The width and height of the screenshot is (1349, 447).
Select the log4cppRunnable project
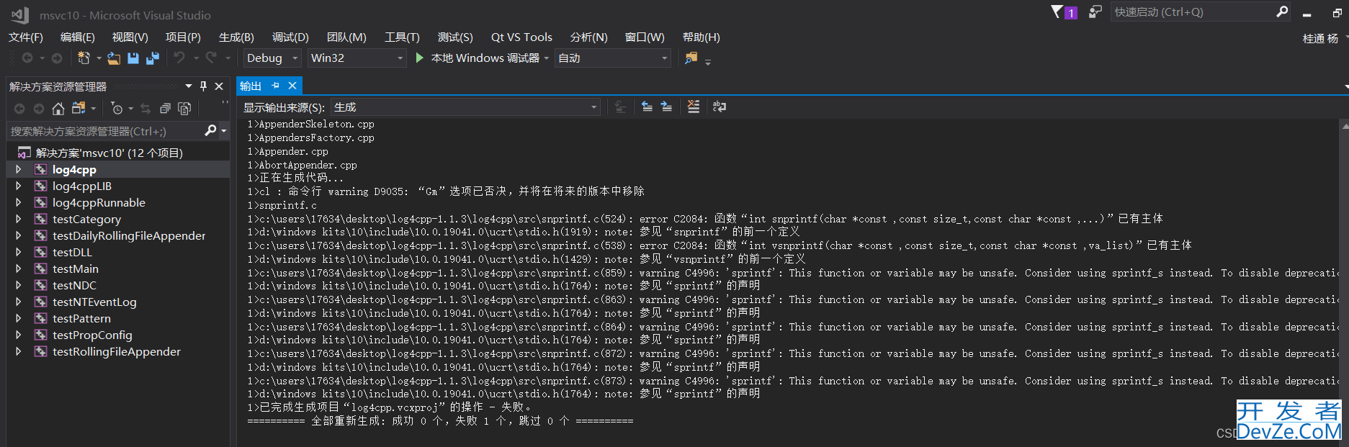point(99,202)
